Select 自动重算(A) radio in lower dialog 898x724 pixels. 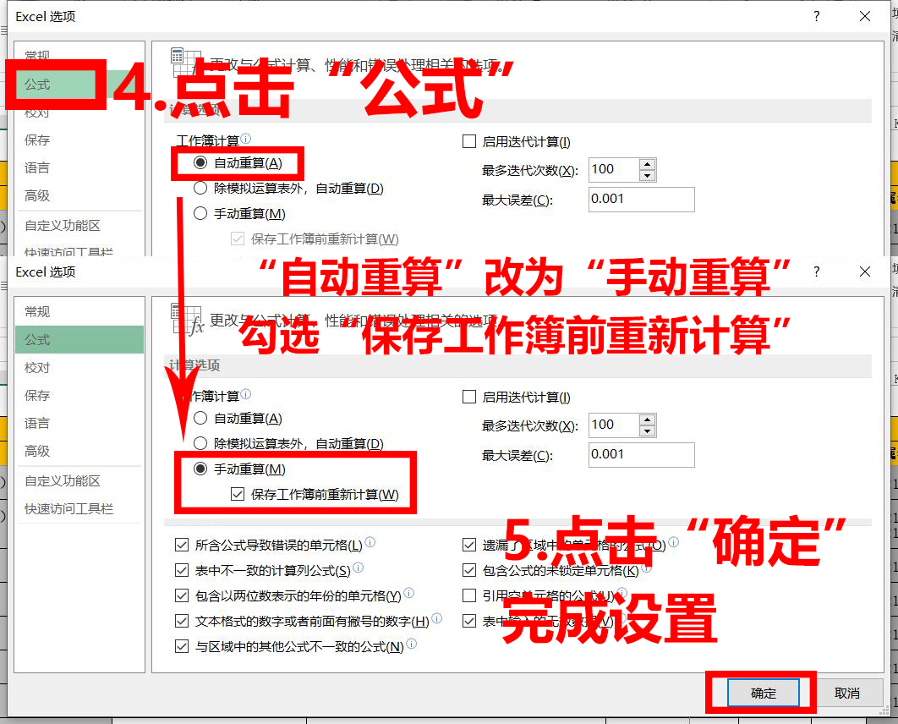(200, 418)
